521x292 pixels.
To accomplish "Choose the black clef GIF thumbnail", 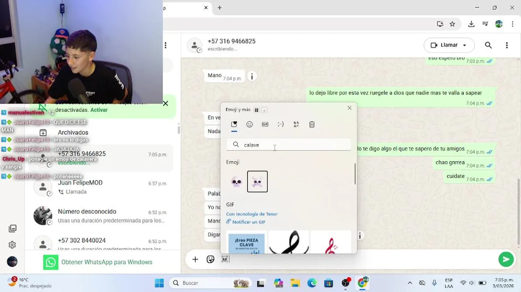I will [288, 242].
